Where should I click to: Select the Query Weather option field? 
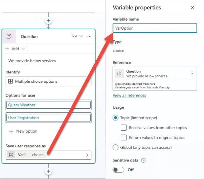[49, 105]
